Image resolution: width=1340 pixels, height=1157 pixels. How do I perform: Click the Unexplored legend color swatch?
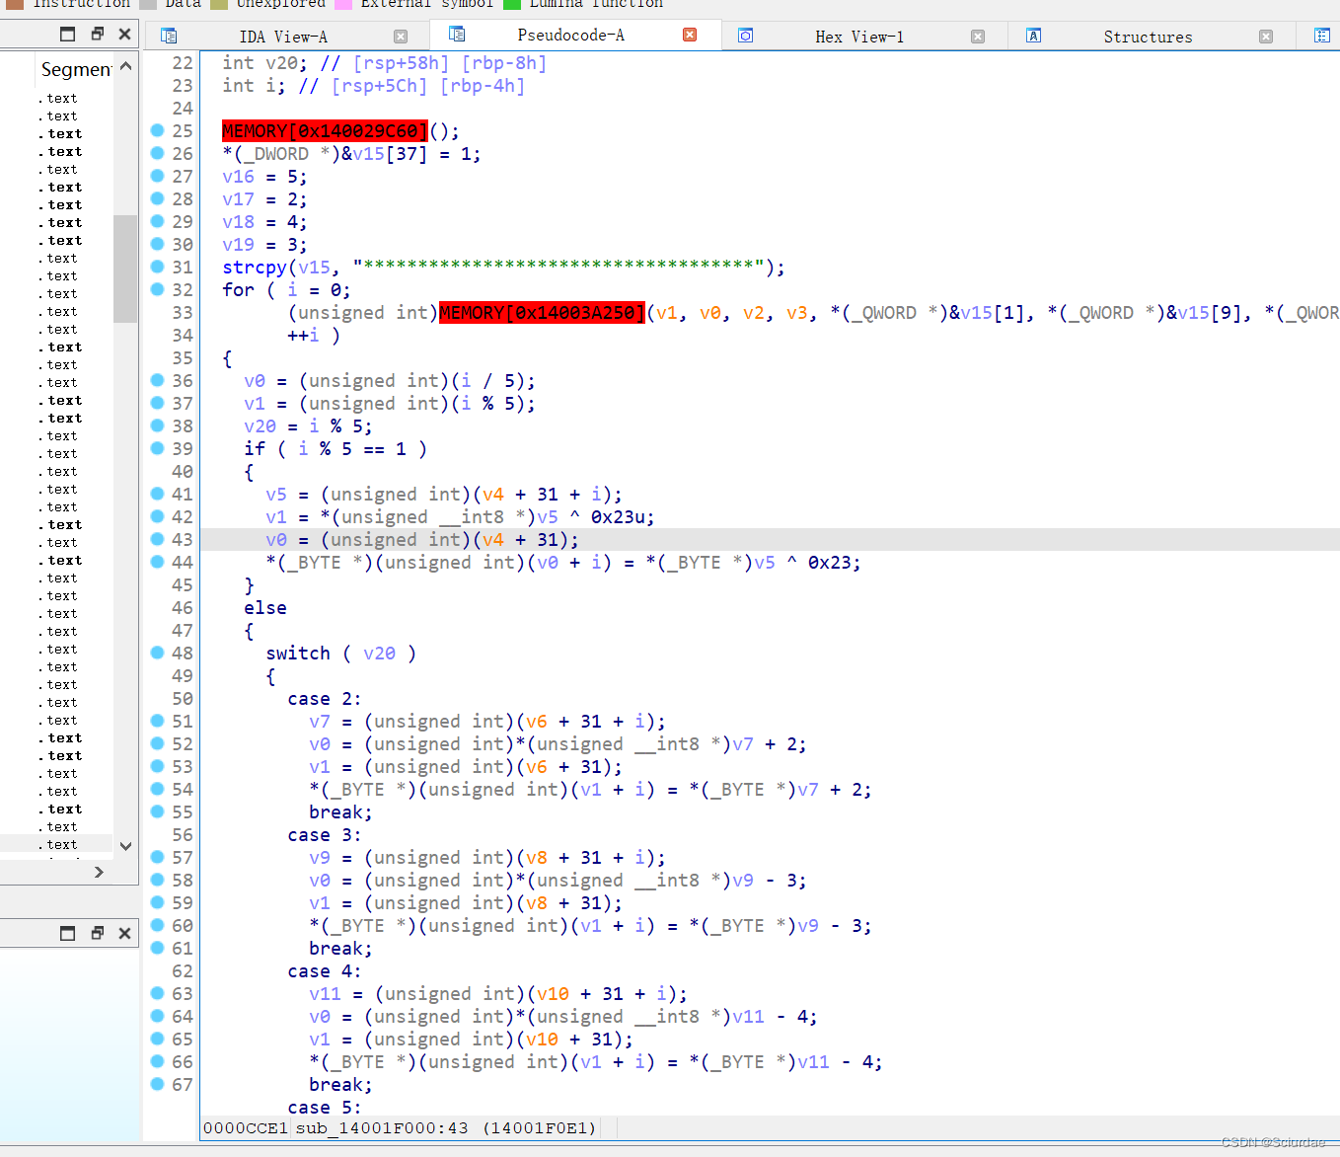point(219,3)
